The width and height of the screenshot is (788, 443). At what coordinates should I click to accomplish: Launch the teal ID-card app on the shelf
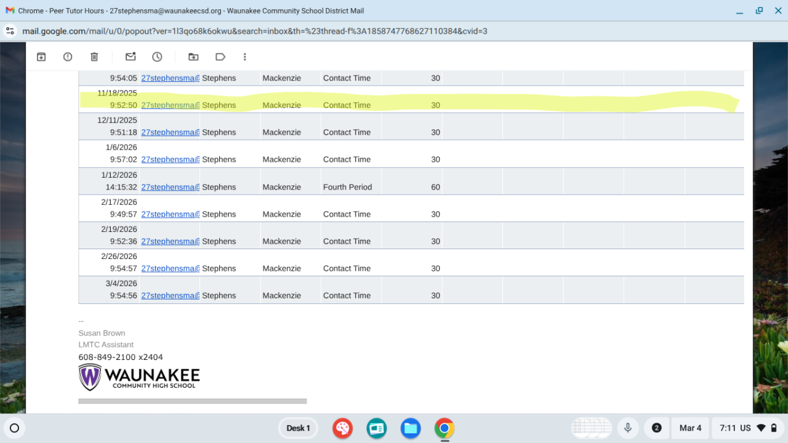376,428
